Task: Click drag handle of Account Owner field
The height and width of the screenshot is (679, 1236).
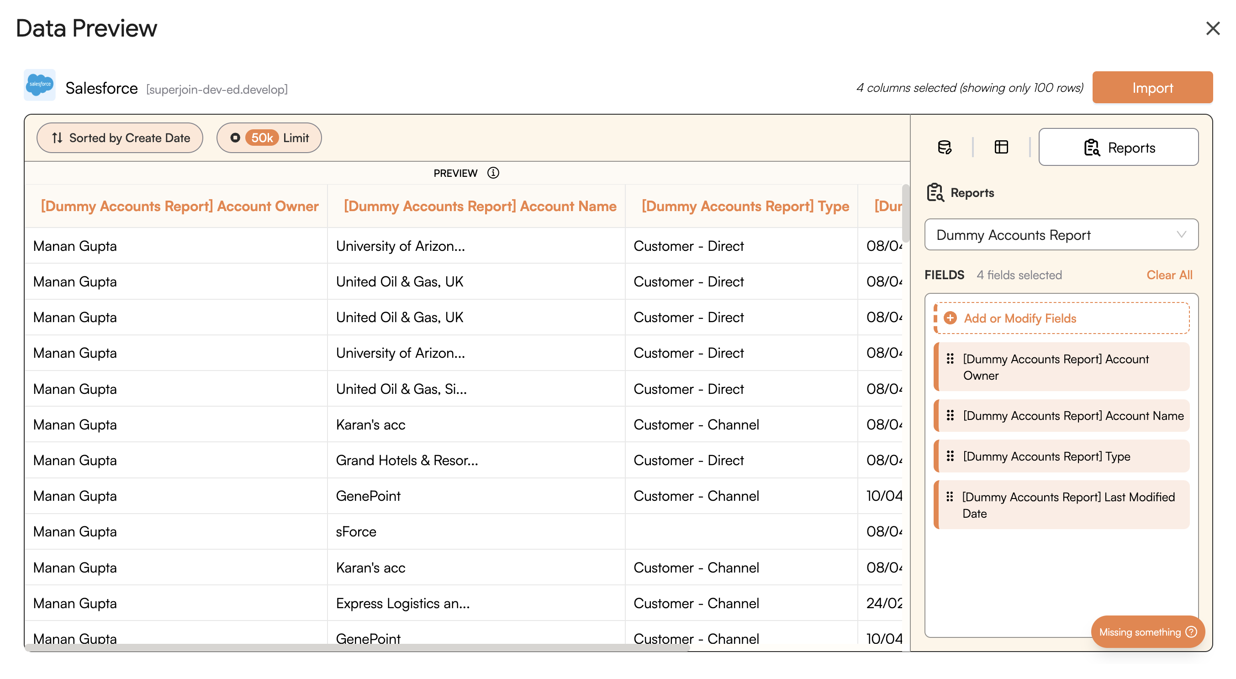Action: click(950, 358)
